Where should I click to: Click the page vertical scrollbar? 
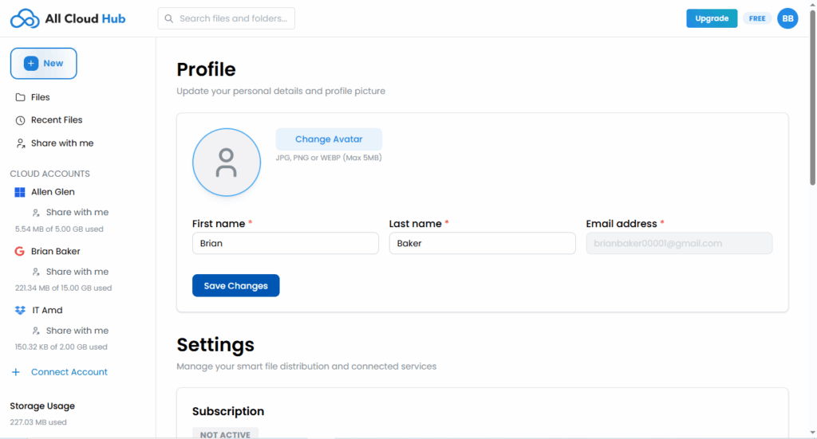812,98
